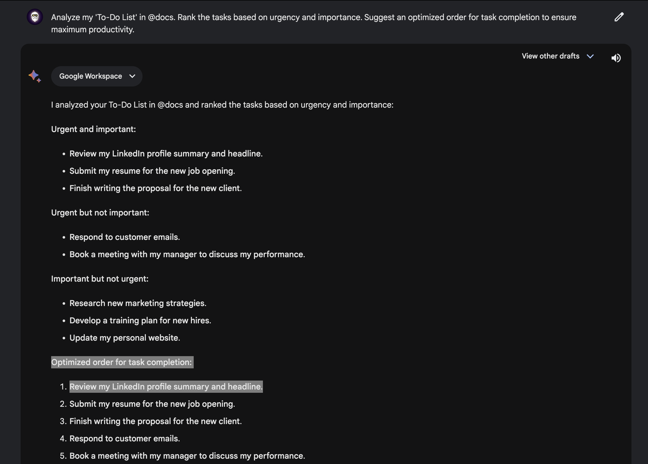This screenshot has height=464, width=648.
Task: Click the Gemini sparkle logo
Action: (x=35, y=76)
